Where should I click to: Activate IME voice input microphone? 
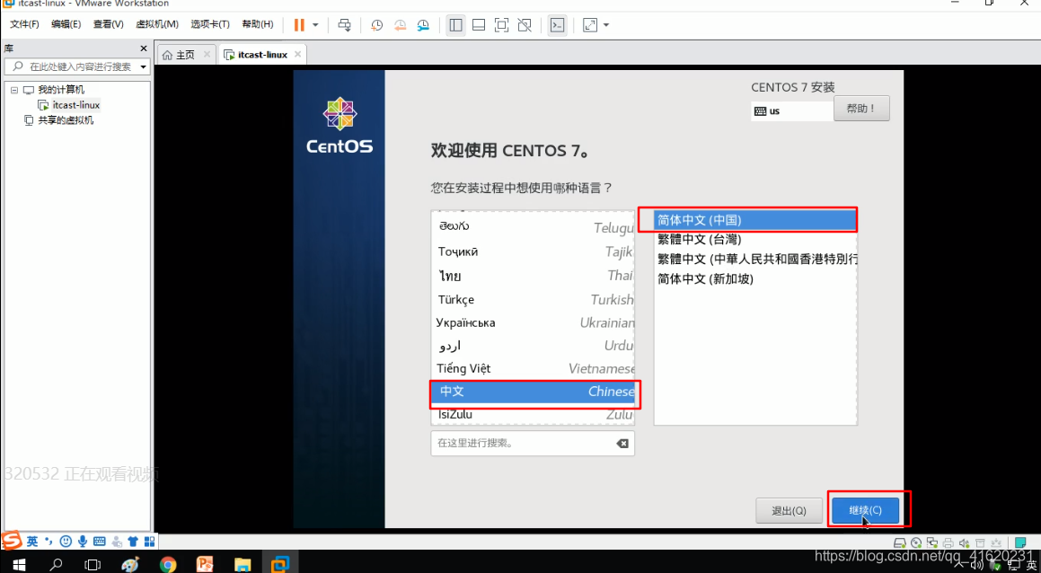83,542
